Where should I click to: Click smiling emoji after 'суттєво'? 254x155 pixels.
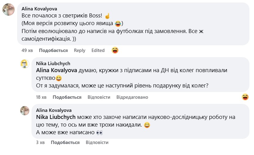(x=59, y=78)
